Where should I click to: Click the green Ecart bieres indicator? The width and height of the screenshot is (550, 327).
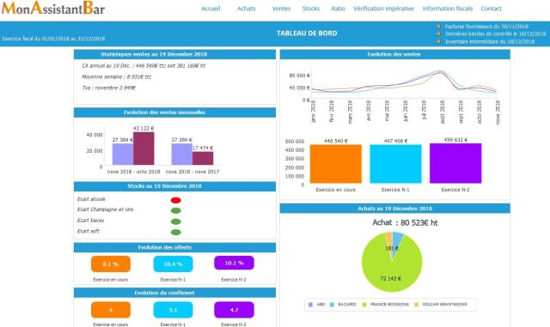(x=175, y=221)
